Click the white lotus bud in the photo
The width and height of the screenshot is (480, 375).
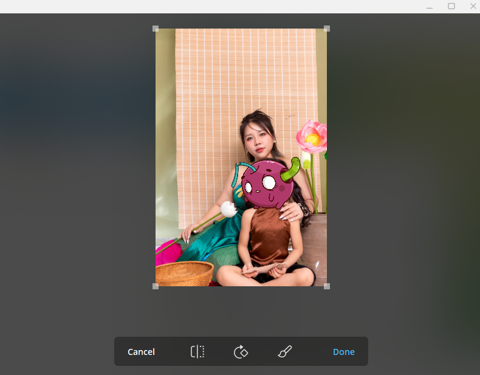(x=228, y=209)
